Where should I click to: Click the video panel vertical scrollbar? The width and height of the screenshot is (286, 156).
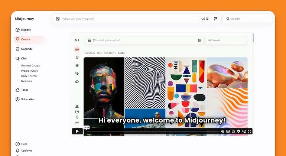click(x=253, y=38)
